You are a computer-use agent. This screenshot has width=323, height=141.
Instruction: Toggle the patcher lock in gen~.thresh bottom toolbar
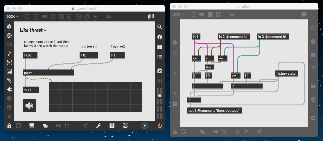pos(9,126)
